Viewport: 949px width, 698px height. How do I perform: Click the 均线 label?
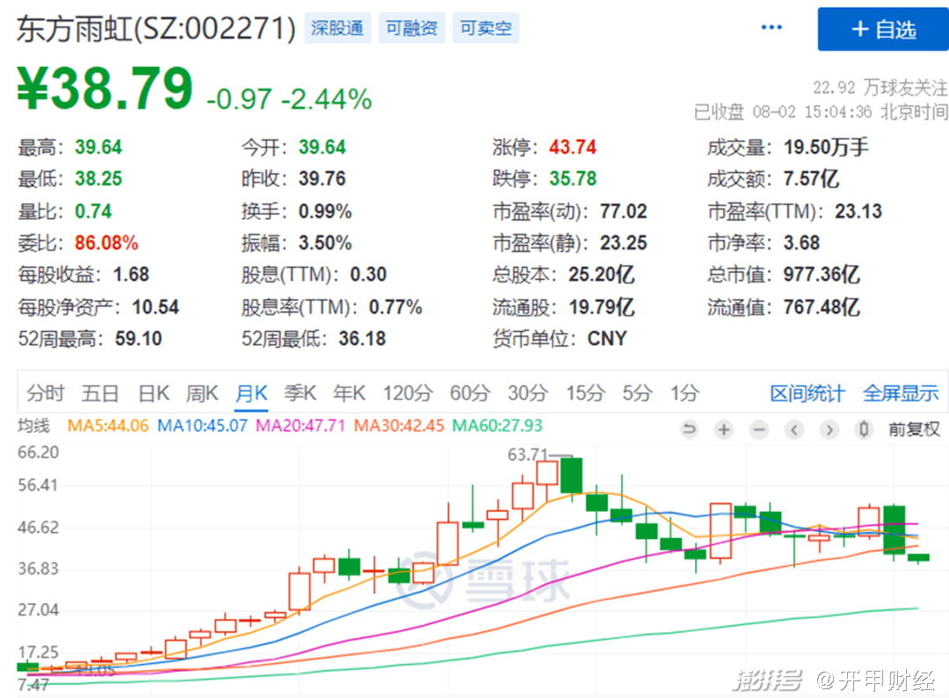point(33,426)
